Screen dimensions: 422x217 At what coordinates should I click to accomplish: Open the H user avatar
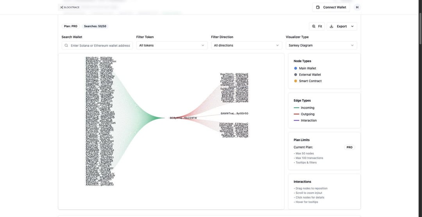tap(357, 7)
